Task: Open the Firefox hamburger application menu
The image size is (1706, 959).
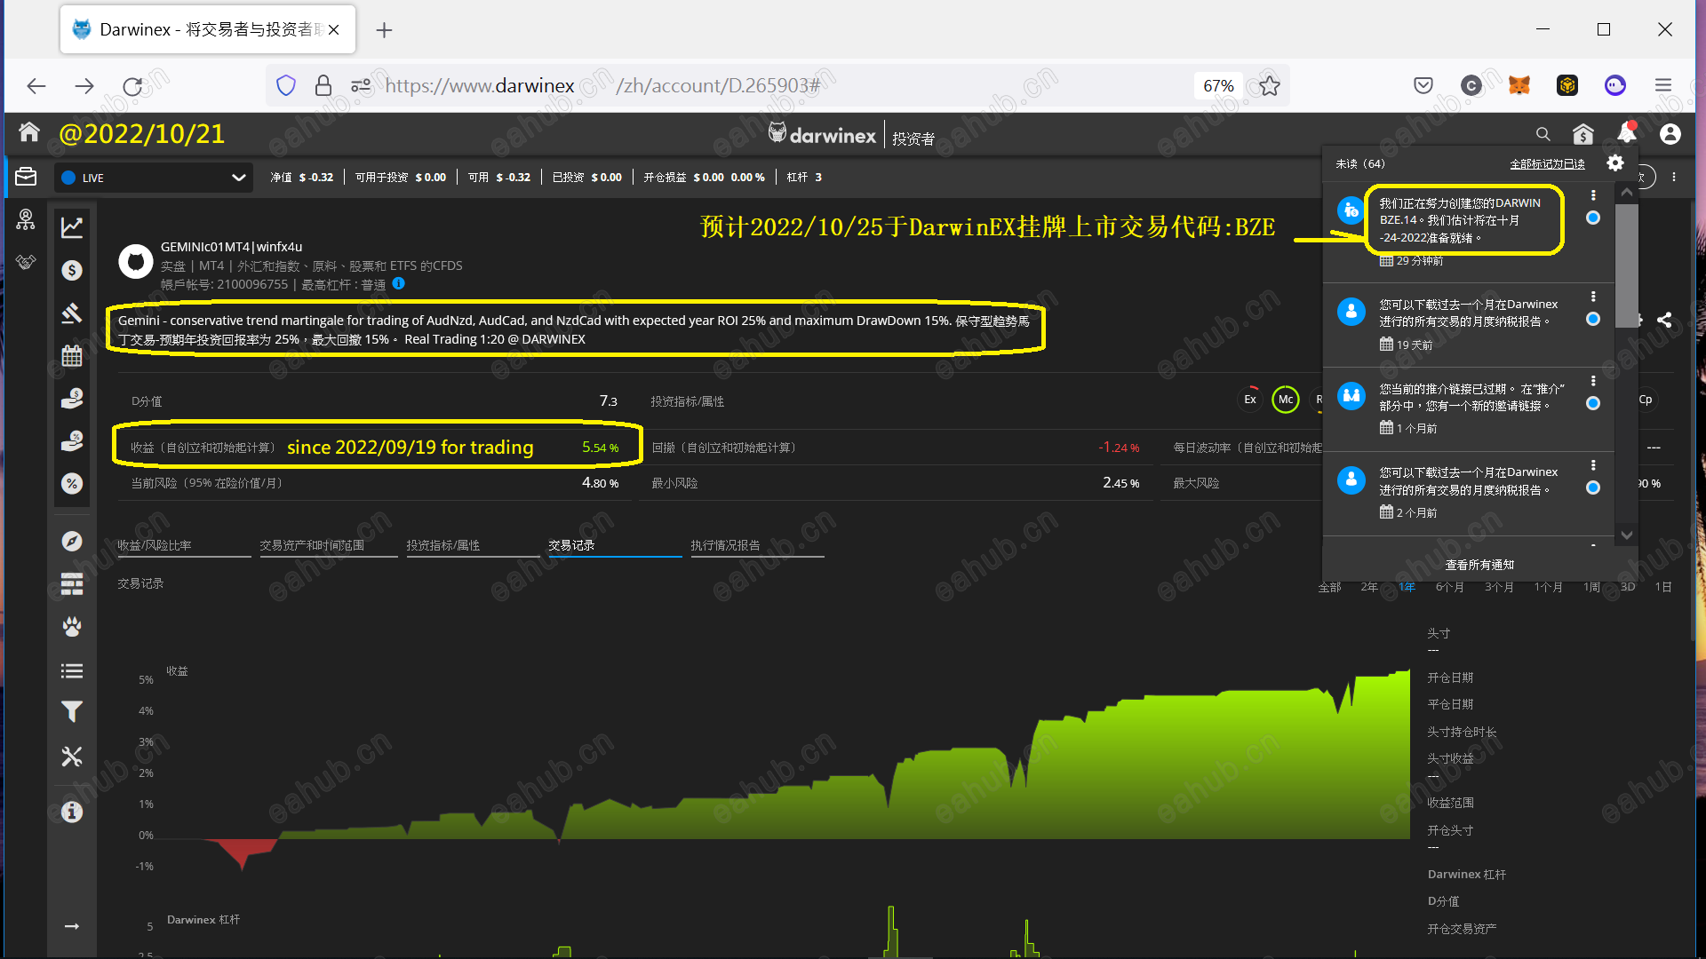Action: click(1663, 85)
